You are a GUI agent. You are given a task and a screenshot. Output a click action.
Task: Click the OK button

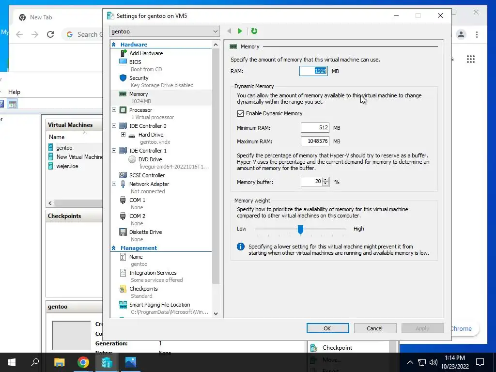coord(327,328)
